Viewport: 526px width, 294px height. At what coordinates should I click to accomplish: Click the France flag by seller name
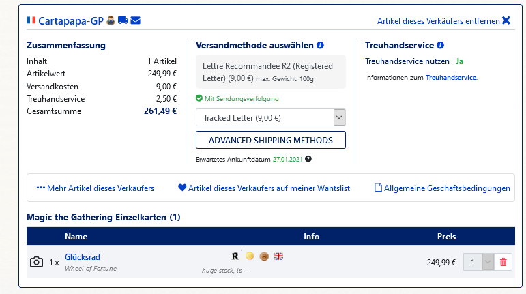pyautogui.click(x=31, y=20)
